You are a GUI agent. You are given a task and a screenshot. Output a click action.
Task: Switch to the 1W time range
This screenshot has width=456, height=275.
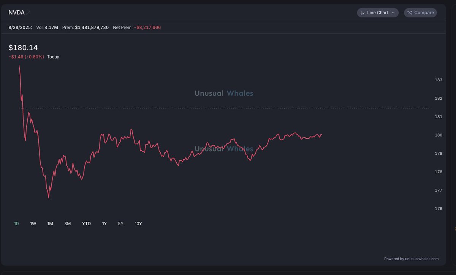pos(33,224)
